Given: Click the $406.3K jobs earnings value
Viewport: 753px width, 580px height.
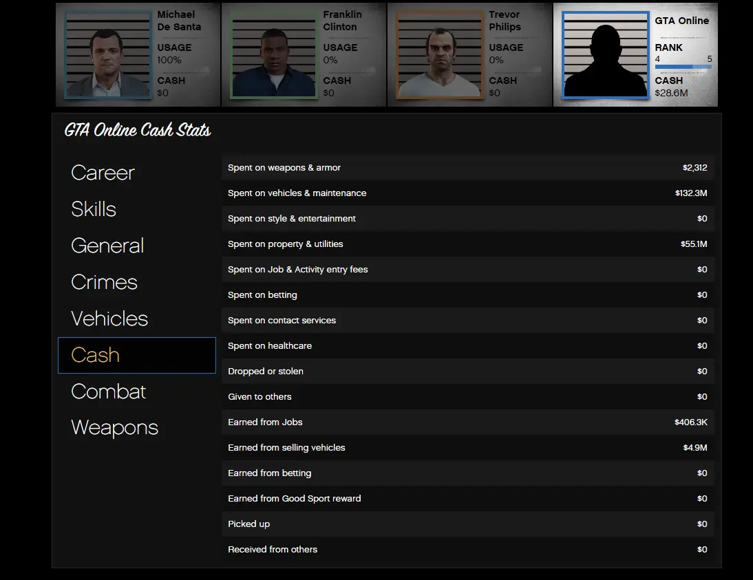Looking at the screenshot, I should (x=690, y=422).
